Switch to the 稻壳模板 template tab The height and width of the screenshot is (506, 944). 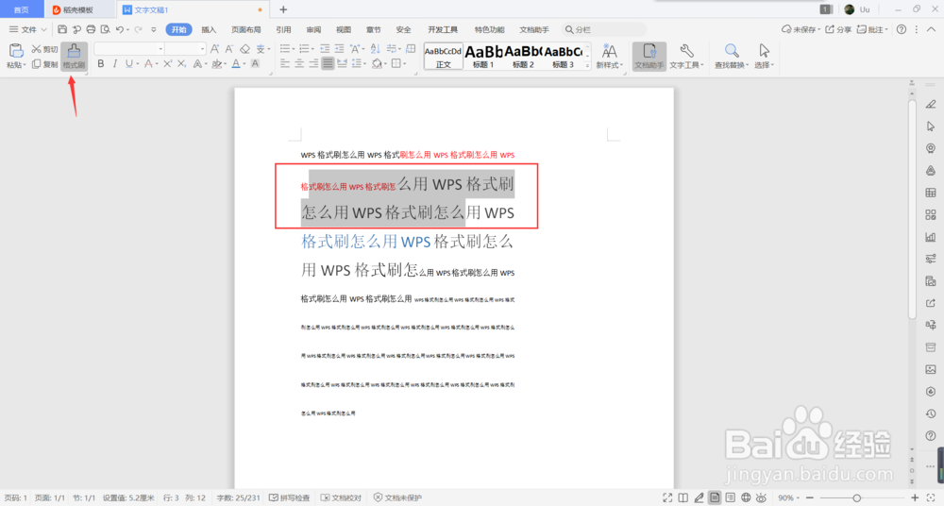(78, 9)
